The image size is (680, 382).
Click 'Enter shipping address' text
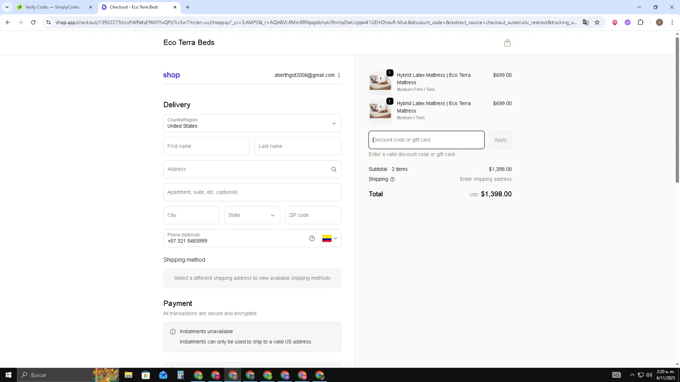(x=486, y=179)
